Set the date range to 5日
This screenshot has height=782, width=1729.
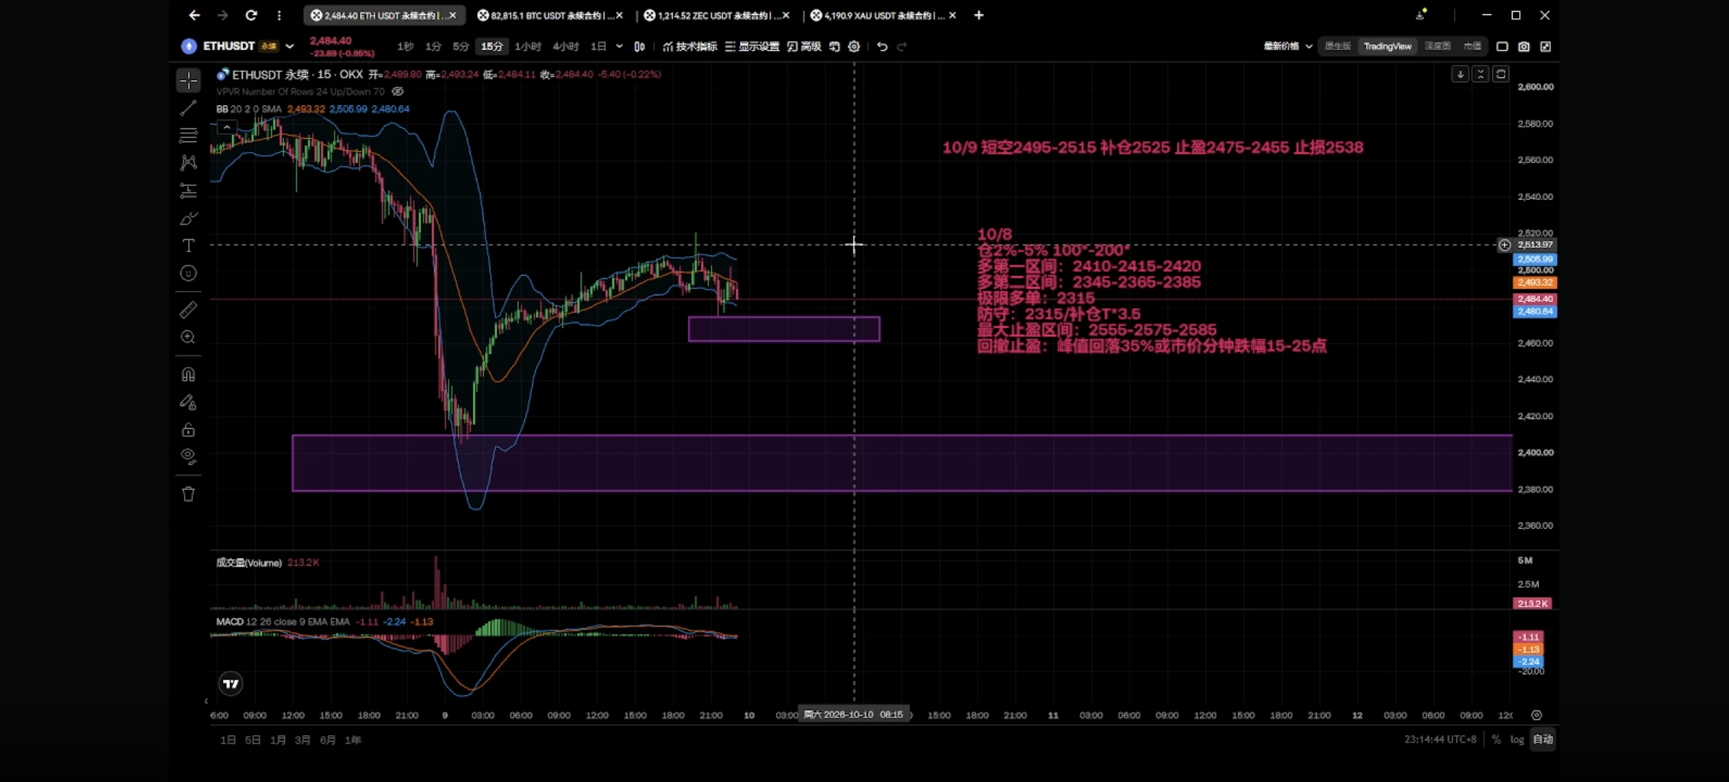pyautogui.click(x=252, y=740)
